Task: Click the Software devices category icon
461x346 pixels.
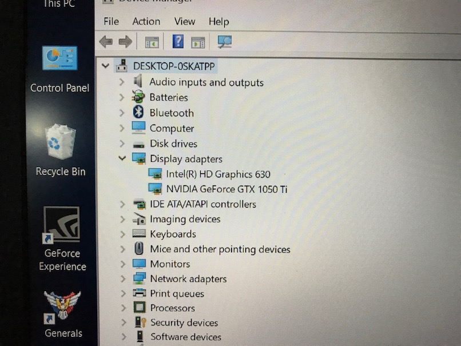Action: (140, 336)
